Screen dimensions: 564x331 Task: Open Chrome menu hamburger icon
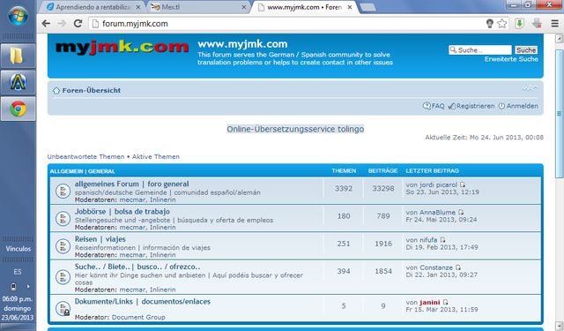click(x=554, y=24)
